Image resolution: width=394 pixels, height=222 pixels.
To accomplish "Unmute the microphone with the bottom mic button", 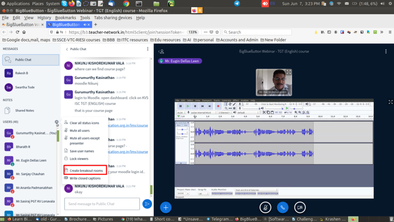I will pyautogui.click(x=265, y=207).
